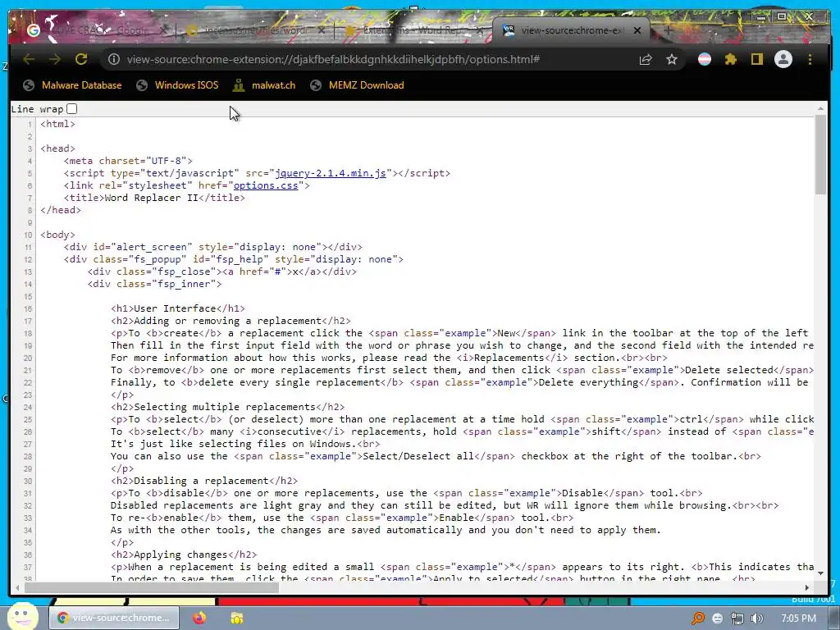This screenshot has width=840, height=630.
Task: Click vertical scrollbar down arrow
Action: pos(820,573)
